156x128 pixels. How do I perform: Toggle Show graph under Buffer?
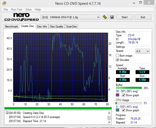point(123,95)
